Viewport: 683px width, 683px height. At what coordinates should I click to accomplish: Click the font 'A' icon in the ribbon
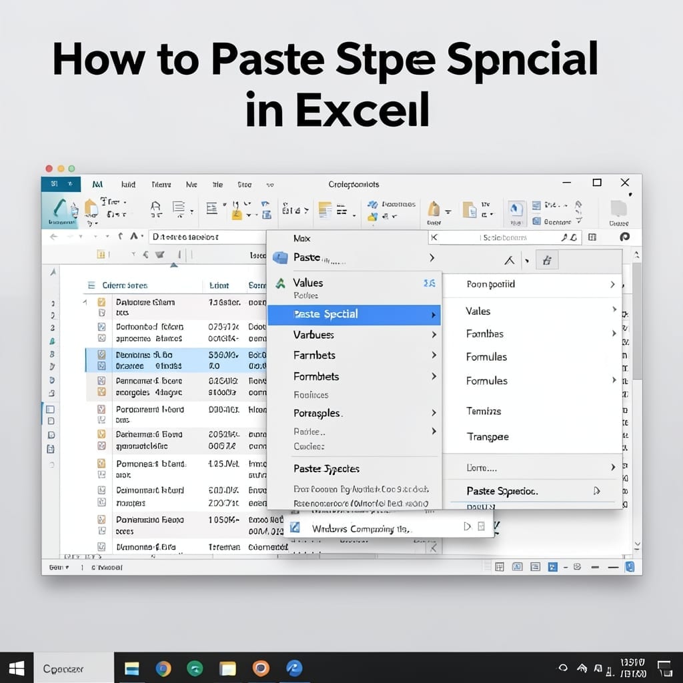[x=155, y=206]
